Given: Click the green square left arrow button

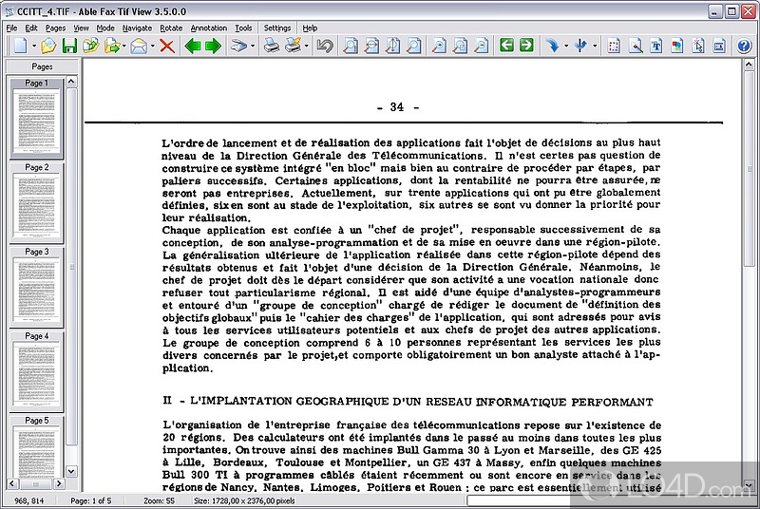Looking at the screenshot, I should [x=506, y=46].
